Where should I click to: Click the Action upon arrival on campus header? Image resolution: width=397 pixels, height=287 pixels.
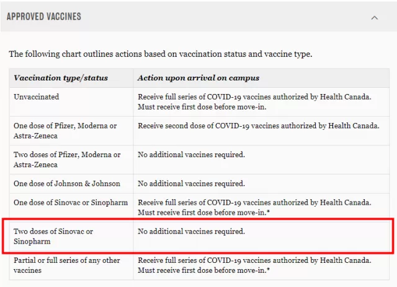click(198, 78)
